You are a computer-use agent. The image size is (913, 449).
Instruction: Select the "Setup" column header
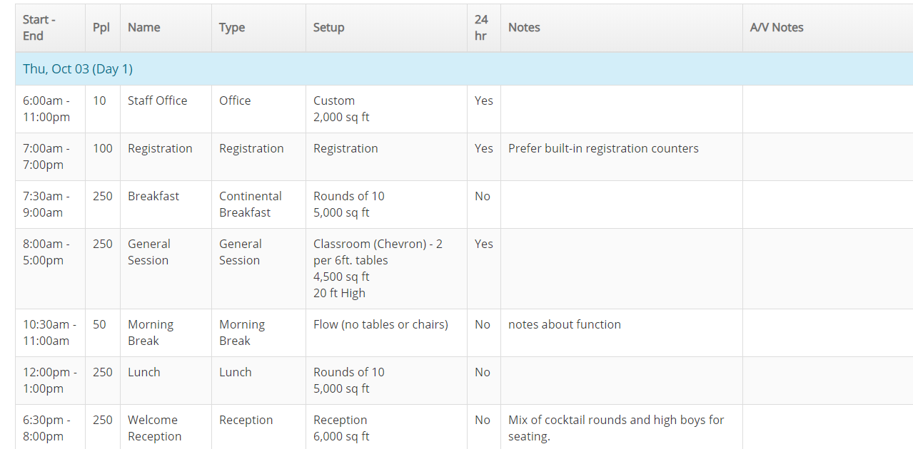tap(329, 28)
